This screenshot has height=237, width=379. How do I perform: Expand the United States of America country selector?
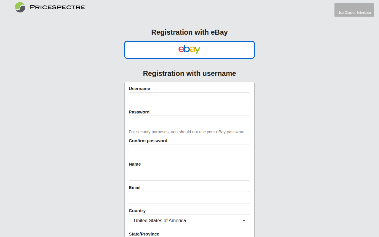pyautogui.click(x=189, y=220)
